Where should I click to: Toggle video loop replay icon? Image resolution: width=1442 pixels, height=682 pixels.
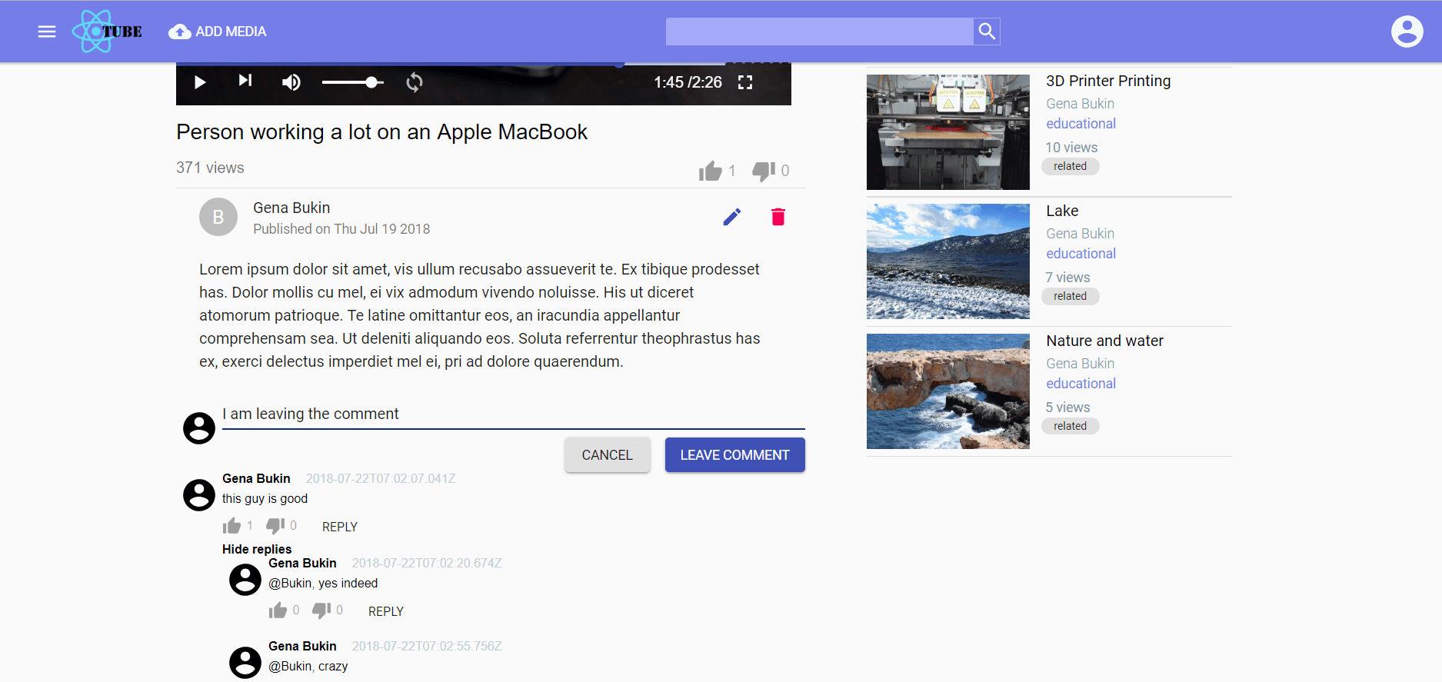[x=415, y=82]
